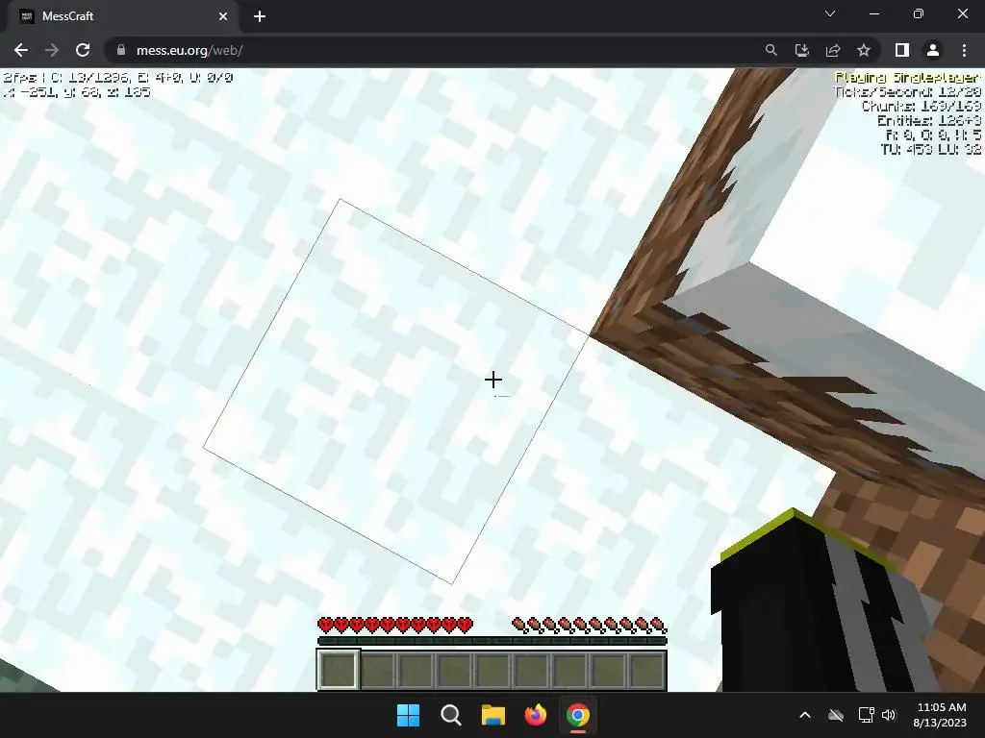
Task: Open the zoom magnifier in address bar
Action: point(770,50)
